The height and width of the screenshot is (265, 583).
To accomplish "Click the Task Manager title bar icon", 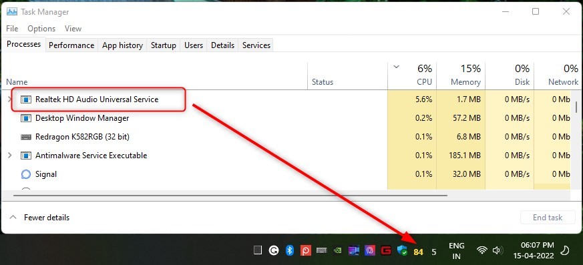I will point(12,11).
